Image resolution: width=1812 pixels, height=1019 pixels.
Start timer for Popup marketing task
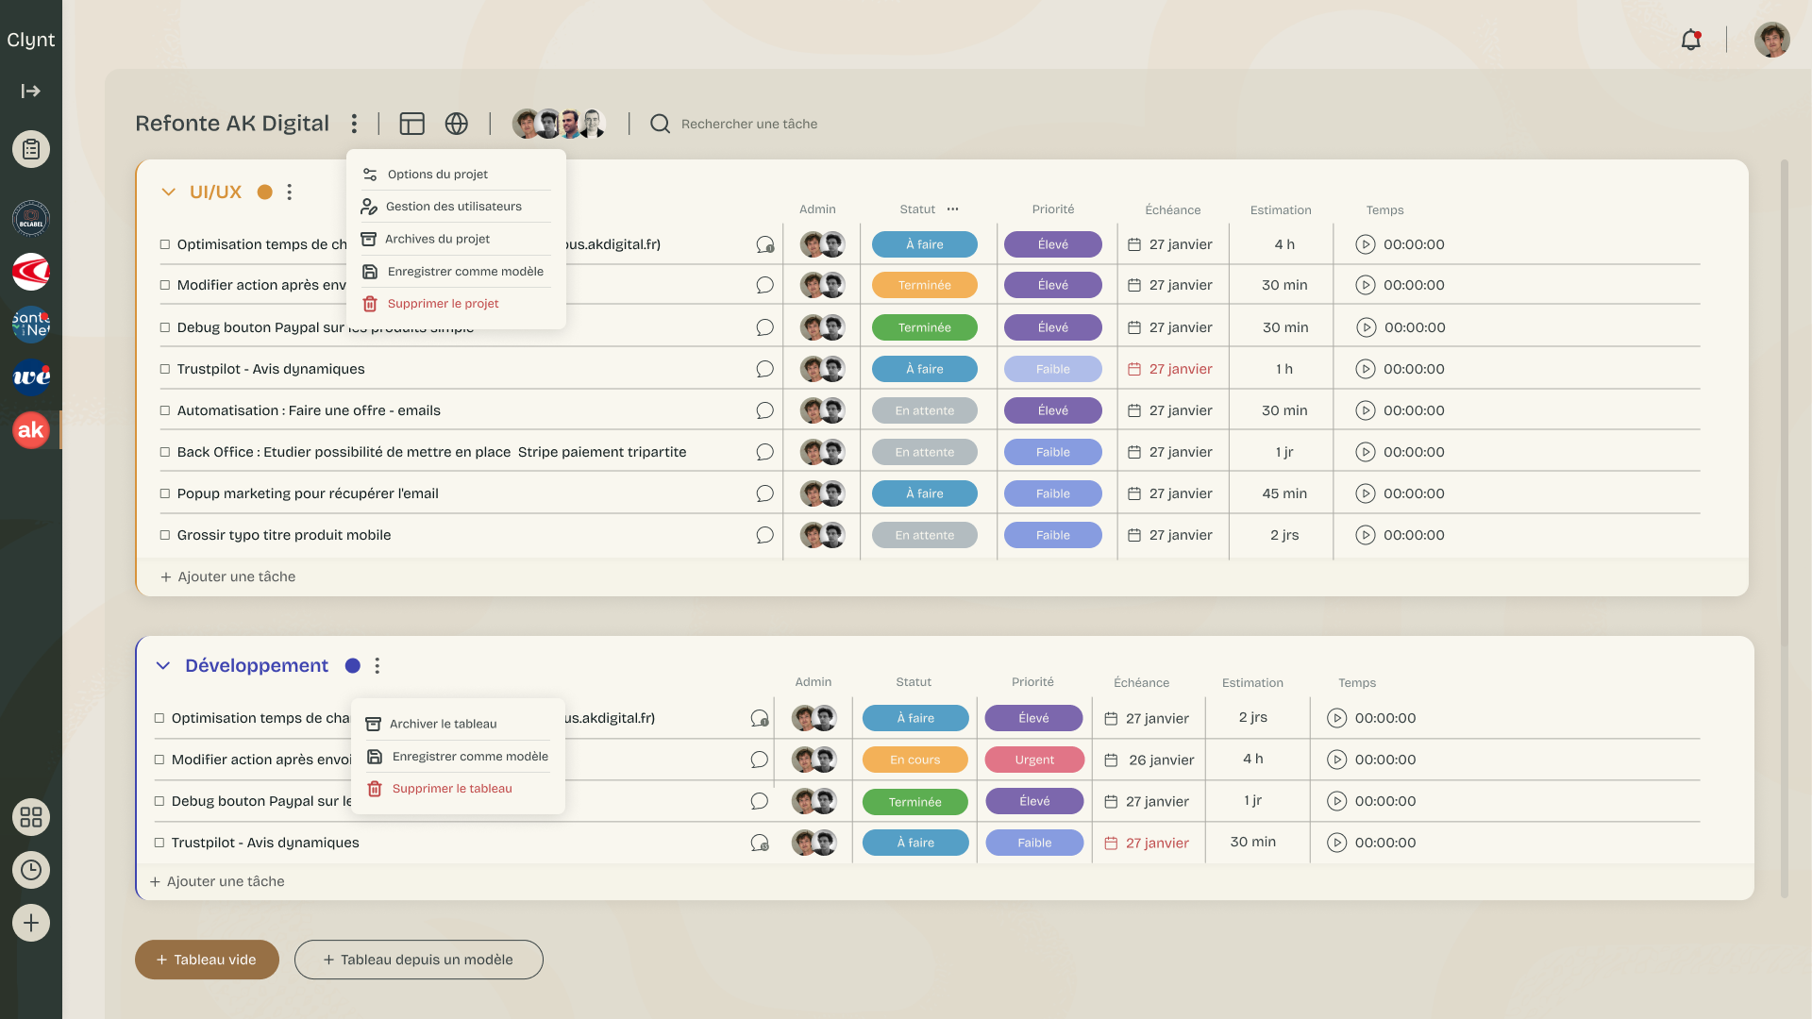1366,493
